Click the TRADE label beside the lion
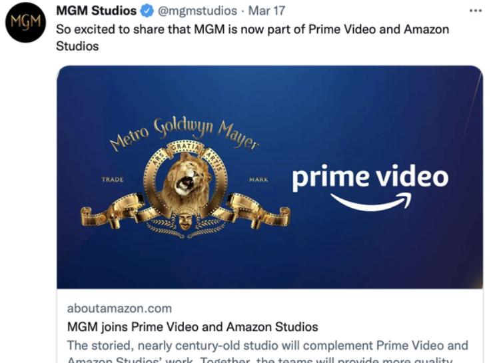 (x=113, y=180)
